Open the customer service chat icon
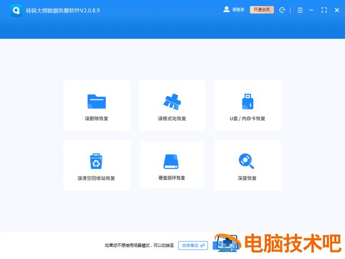Viewport: 345px width, 259px height. [x=282, y=10]
